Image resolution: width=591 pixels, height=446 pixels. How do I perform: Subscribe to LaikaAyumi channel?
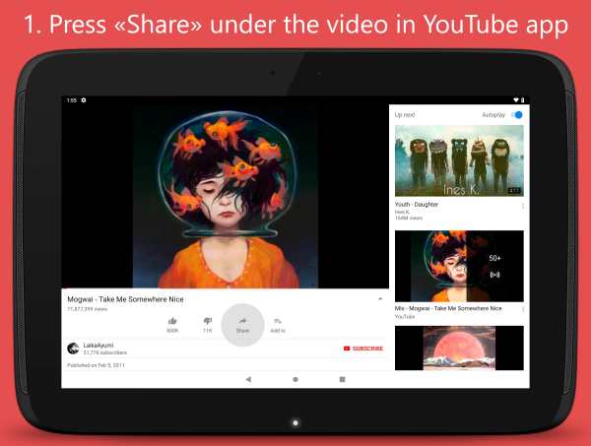(363, 349)
